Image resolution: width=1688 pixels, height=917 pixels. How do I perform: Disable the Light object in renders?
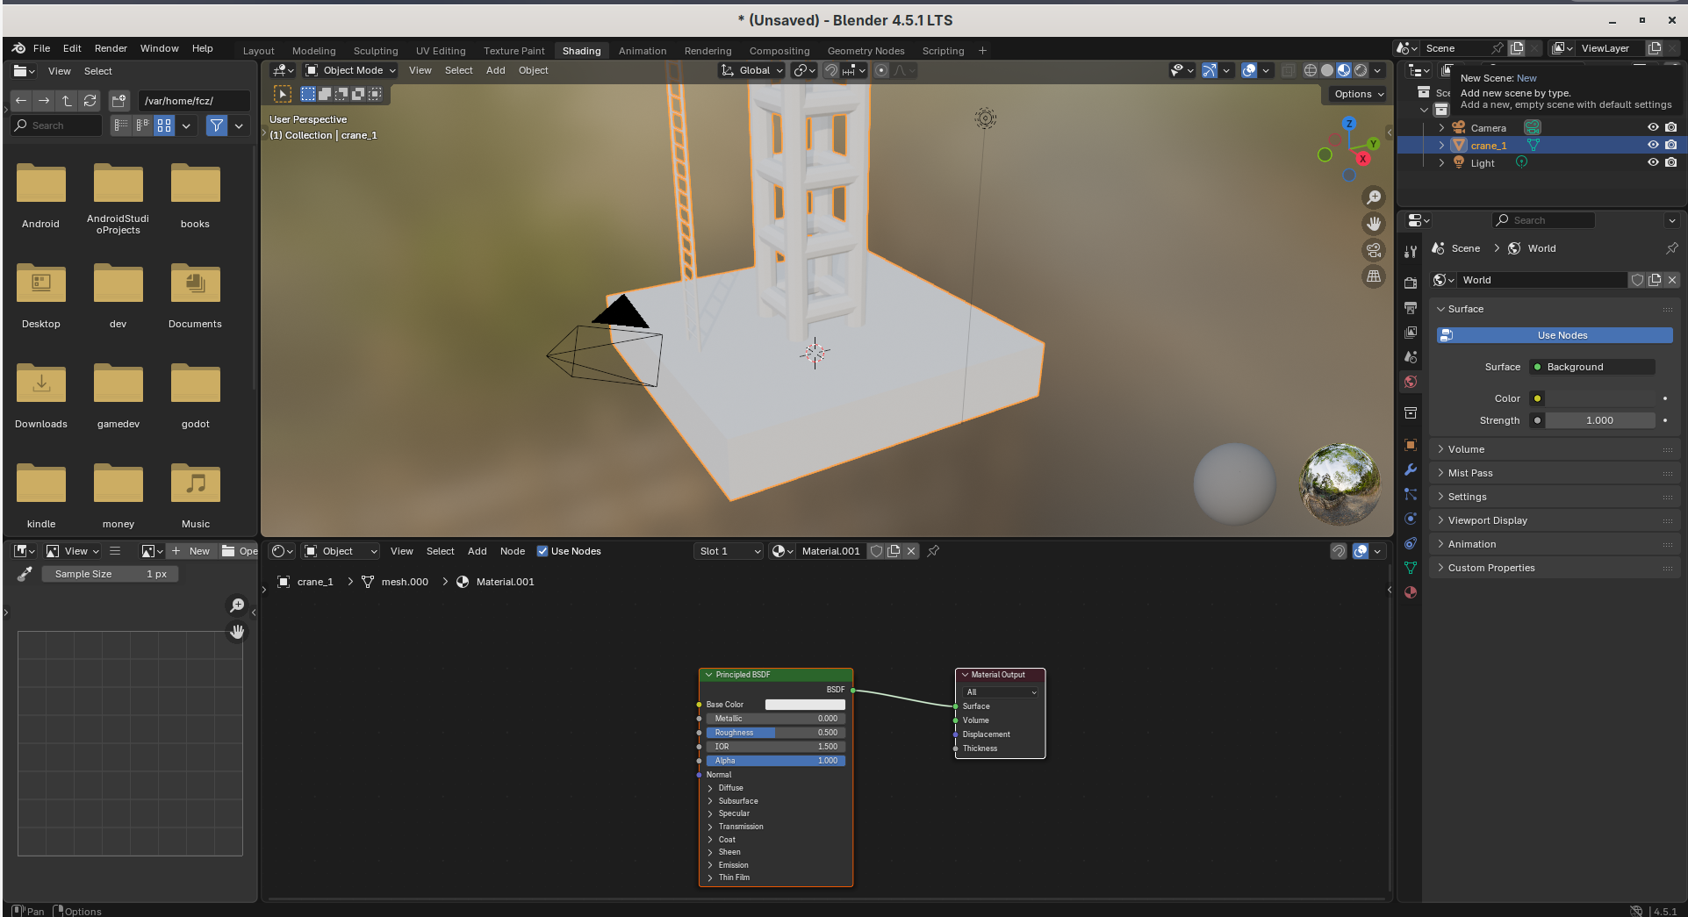(x=1671, y=163)
